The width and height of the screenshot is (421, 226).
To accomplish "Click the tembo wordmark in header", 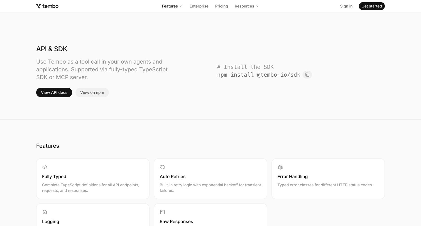I will click(50, 6).
